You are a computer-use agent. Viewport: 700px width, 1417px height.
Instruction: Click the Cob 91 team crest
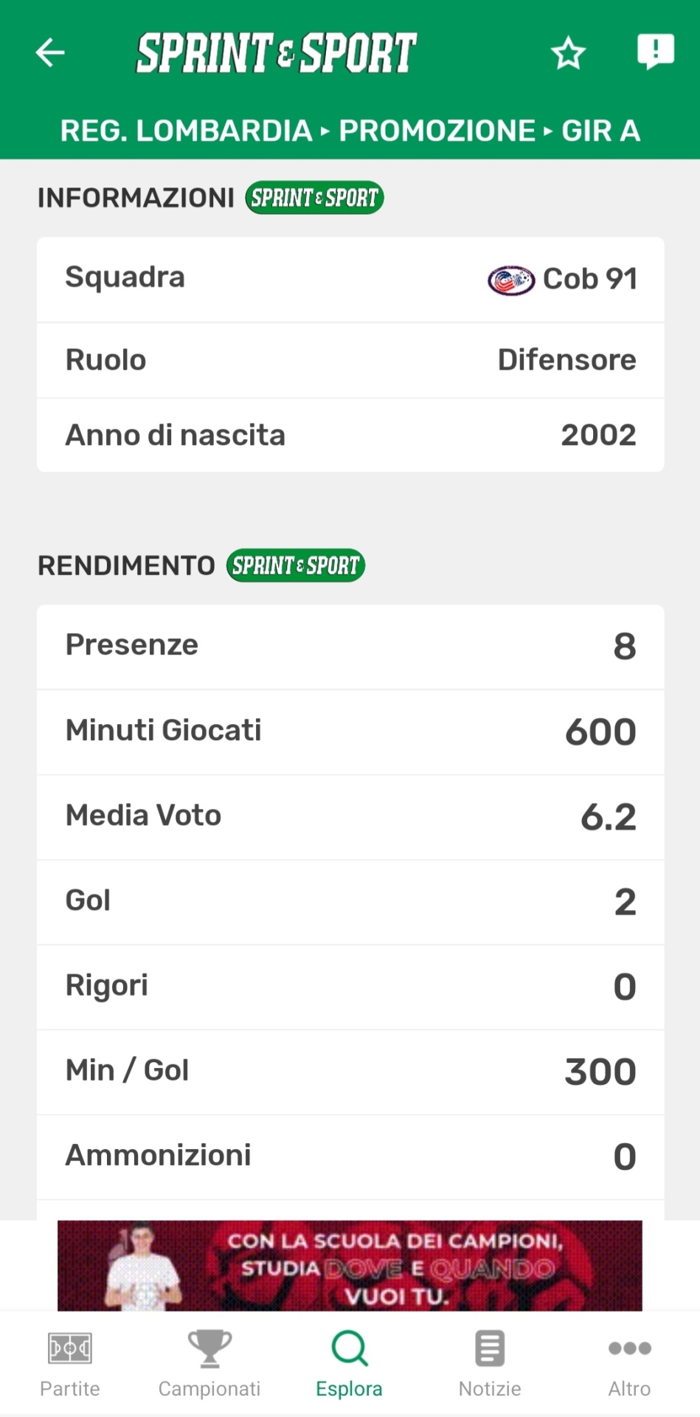[510, 280]
